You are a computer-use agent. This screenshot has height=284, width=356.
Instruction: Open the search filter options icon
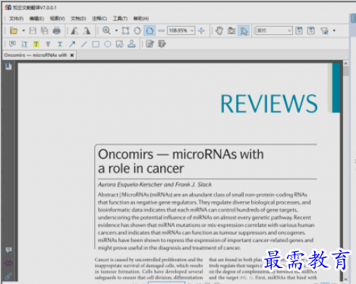[x=324, y=30]
